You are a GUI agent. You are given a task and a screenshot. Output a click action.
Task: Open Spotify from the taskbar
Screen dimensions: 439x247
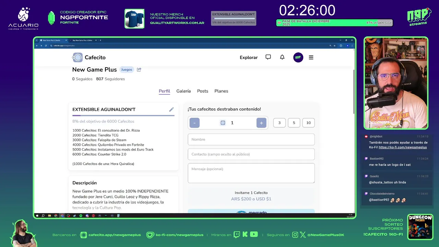[81, 216]
